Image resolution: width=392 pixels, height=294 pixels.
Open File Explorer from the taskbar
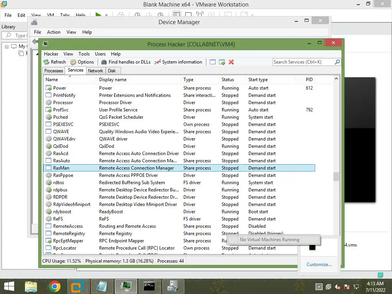[31, 286]
